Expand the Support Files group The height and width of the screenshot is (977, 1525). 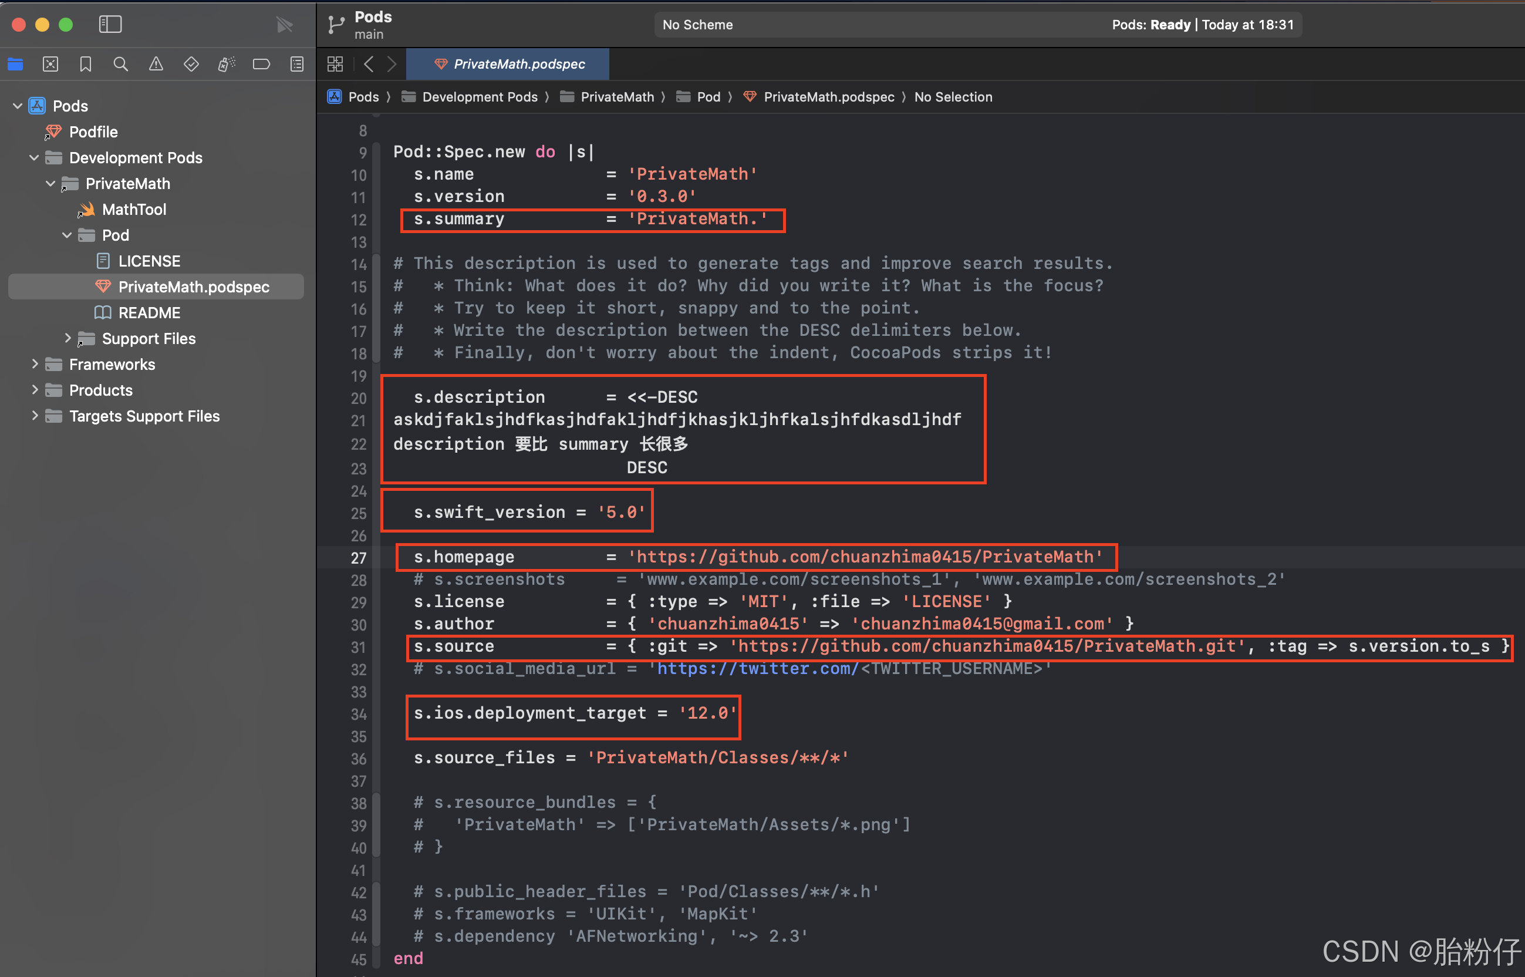pos(68,338)
